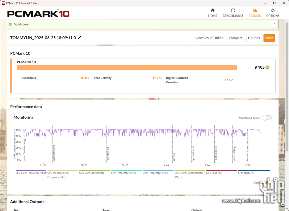This screenshot has width=289, height=211.
Task: Click the View Result Online button
Action: 209,38
